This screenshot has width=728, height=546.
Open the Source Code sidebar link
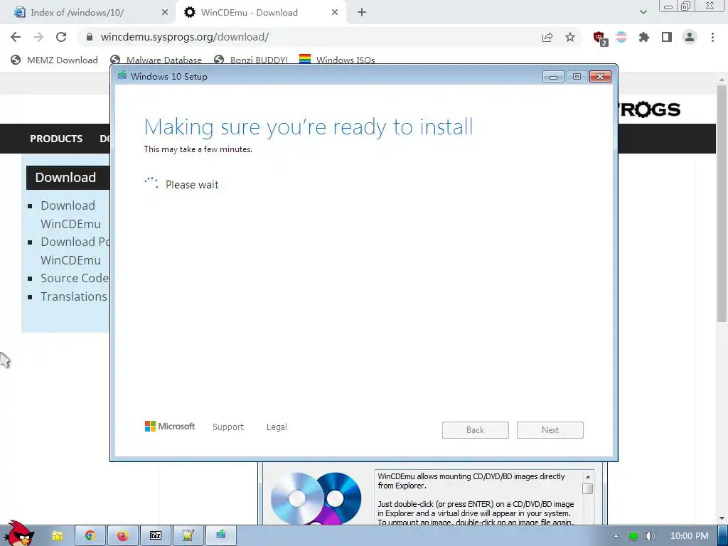[x=74, y=278]
